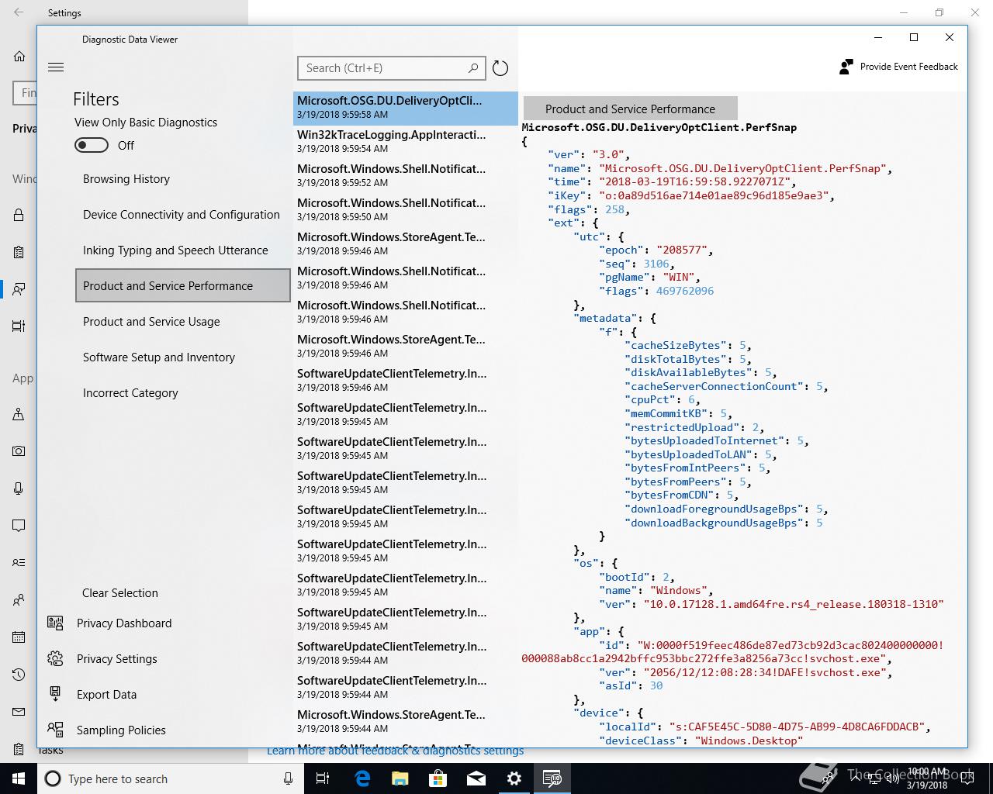This screenshot has width=993, height=794.
Task: Click email icon in Settings sidebar
Action: pos(19,712)
